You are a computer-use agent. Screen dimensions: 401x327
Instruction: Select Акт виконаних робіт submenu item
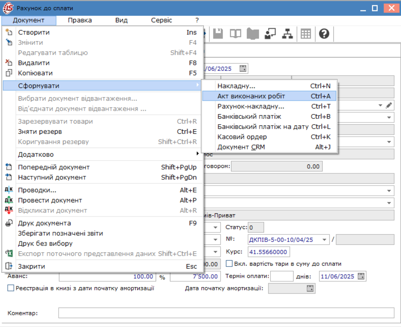coord(269,96)
